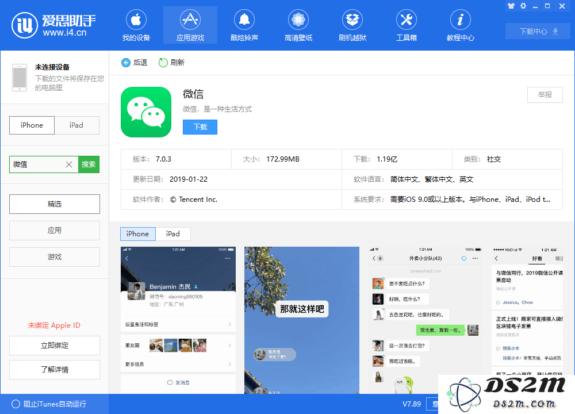Open the 工具箱 toolbox section
The image size is (575, 414).
coord(407,25)
